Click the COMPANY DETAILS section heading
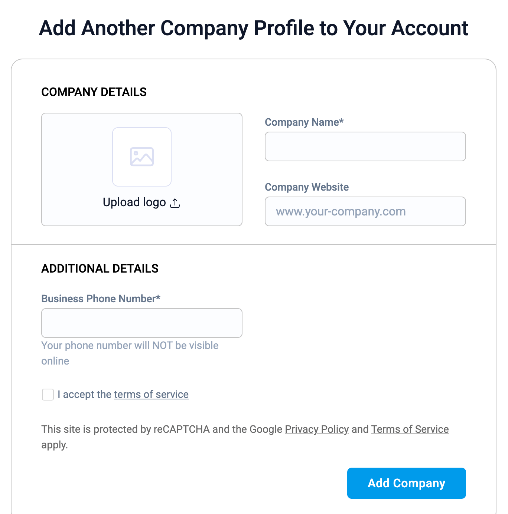 coord(94,92)
